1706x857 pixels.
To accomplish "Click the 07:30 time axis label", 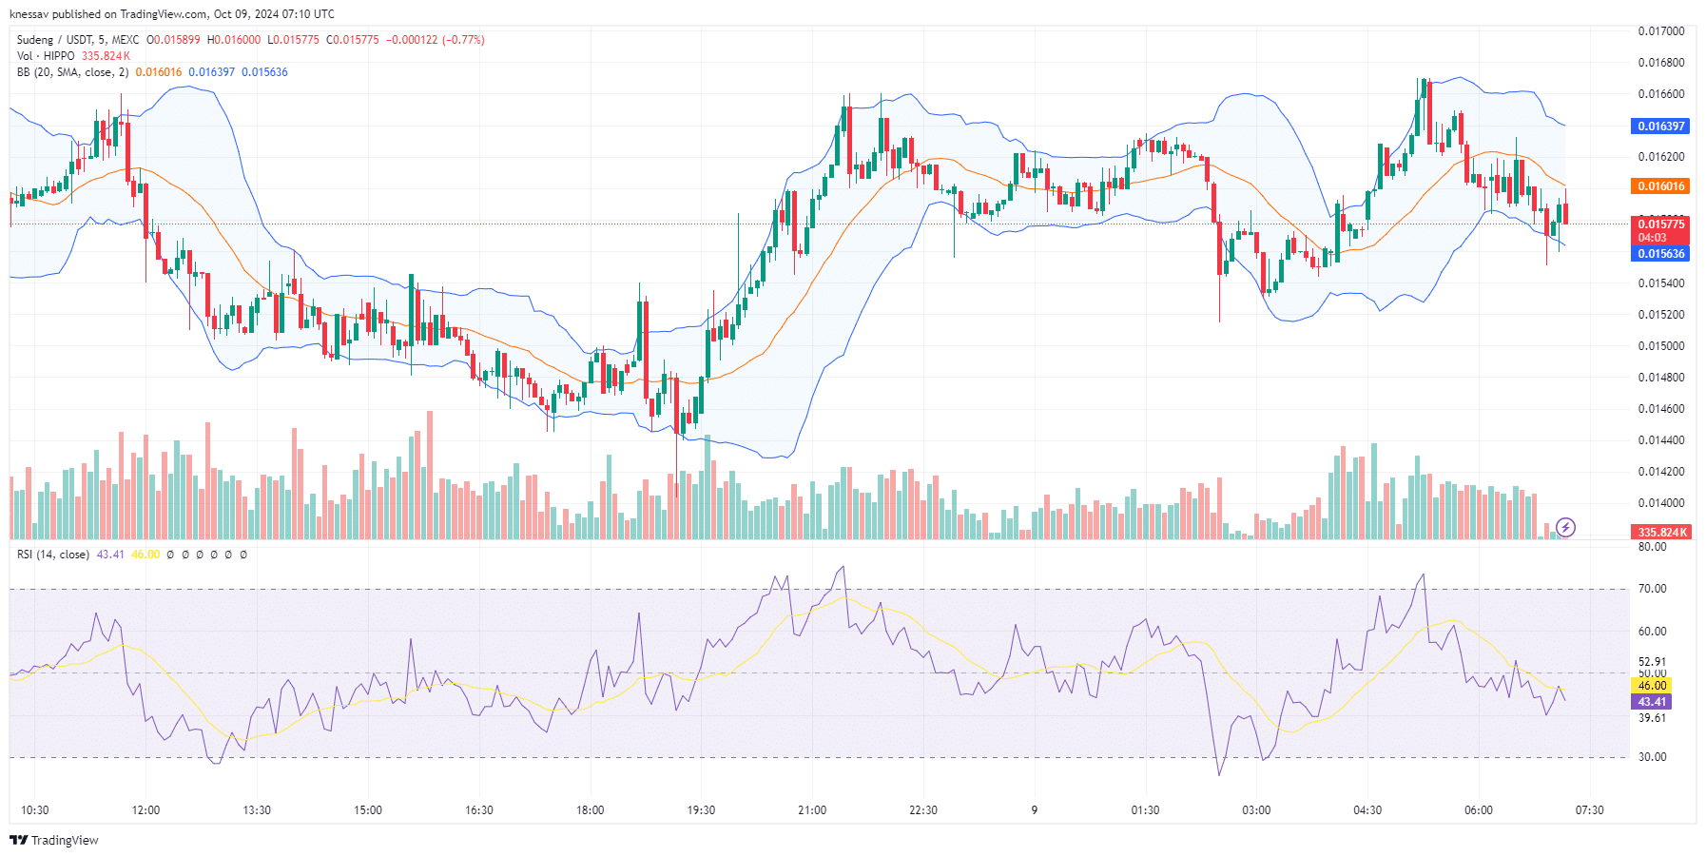I will 1590,810.
